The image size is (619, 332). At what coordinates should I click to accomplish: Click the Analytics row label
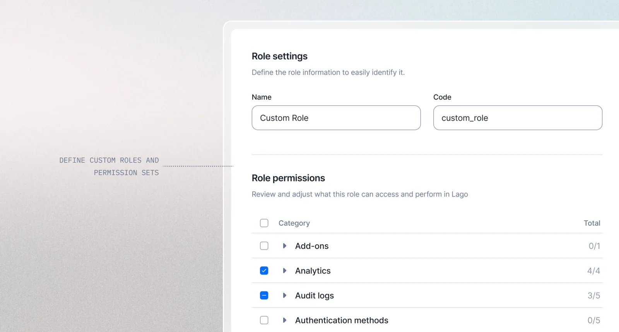click(313, 271)
